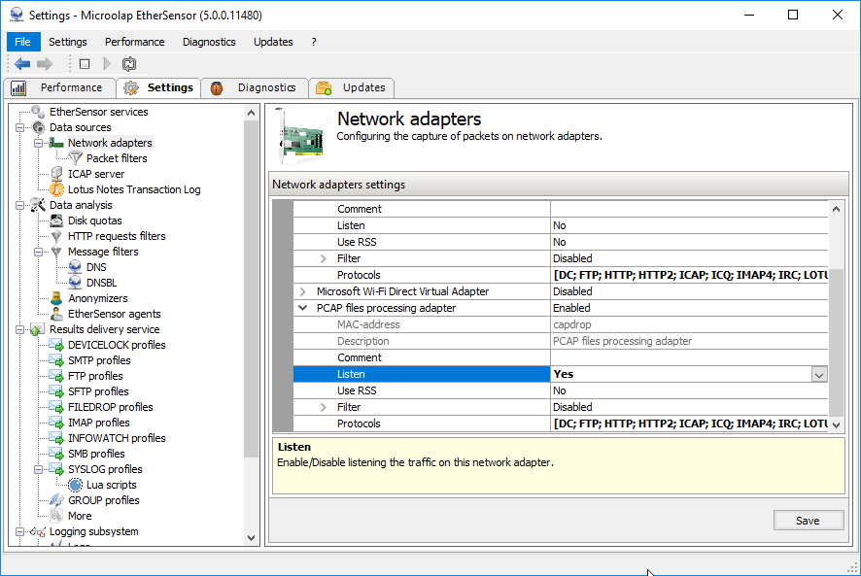
Task: Collapse PCAP files processing adapter row
Action: [x=302, y=308]
